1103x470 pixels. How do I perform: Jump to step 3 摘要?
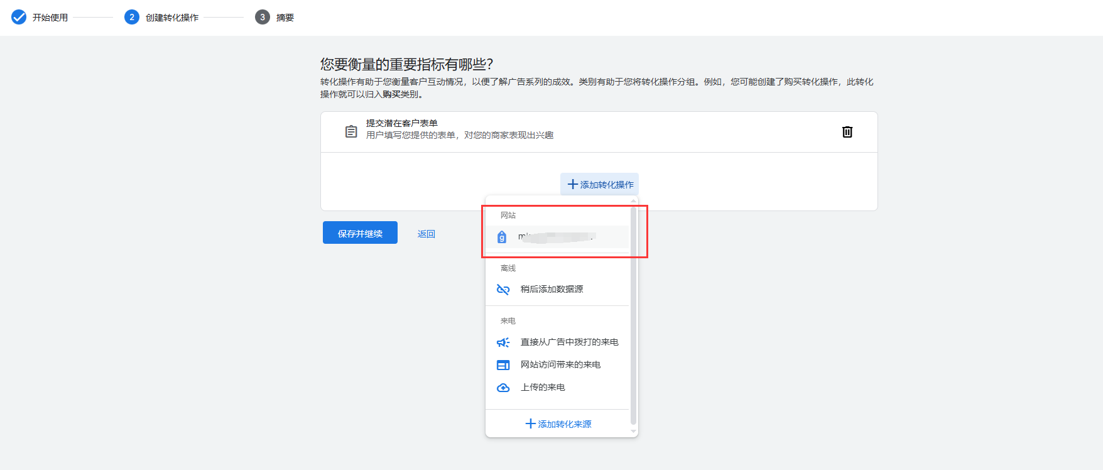pyautogui.click(x=274, y=17)
